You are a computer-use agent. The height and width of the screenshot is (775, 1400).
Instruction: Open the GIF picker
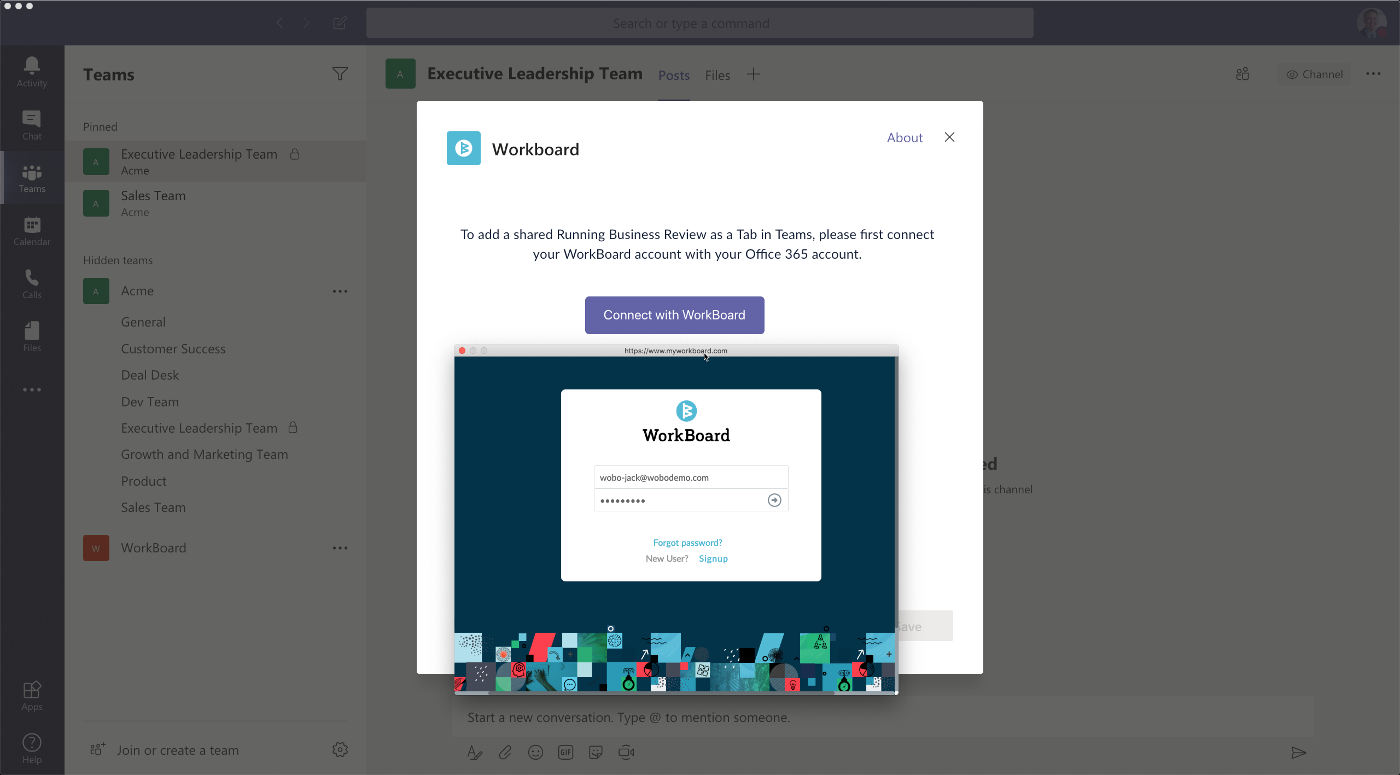pyautogui.click(x=565, y=753)
